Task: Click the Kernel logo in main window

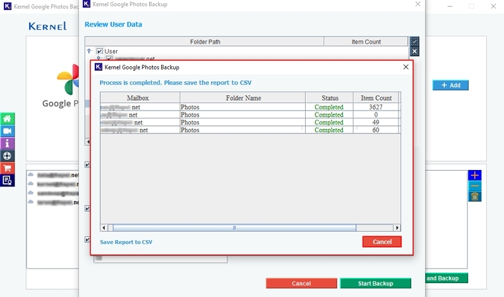Action: click(48, 26)
